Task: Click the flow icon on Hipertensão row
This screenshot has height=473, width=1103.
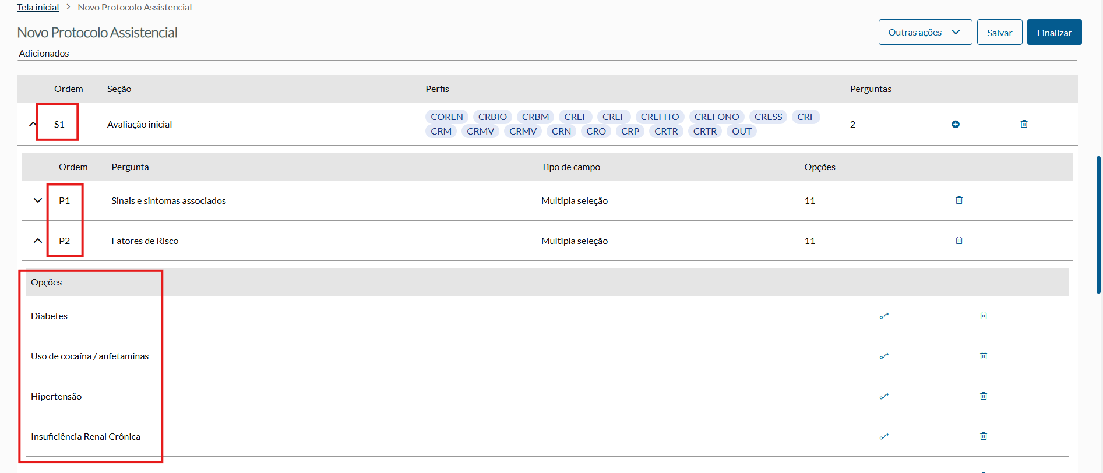Action: pos(884,396)
